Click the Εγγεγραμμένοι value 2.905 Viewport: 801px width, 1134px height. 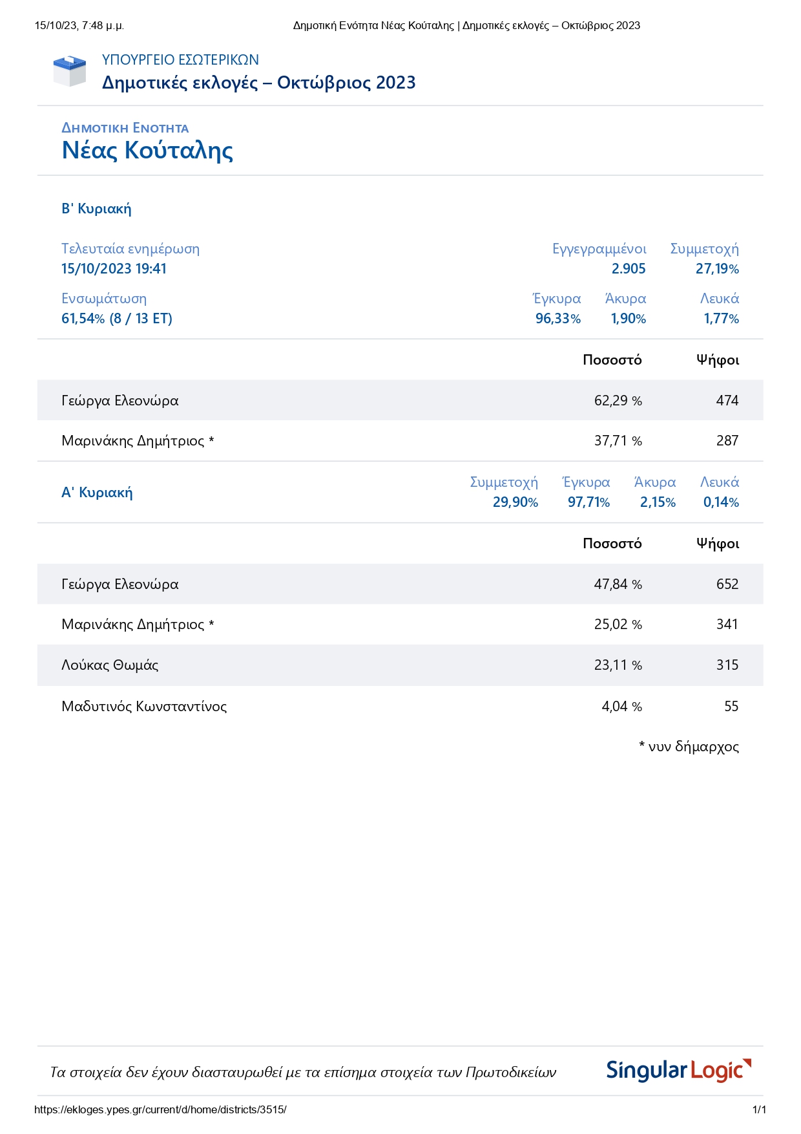coord(629,269)
